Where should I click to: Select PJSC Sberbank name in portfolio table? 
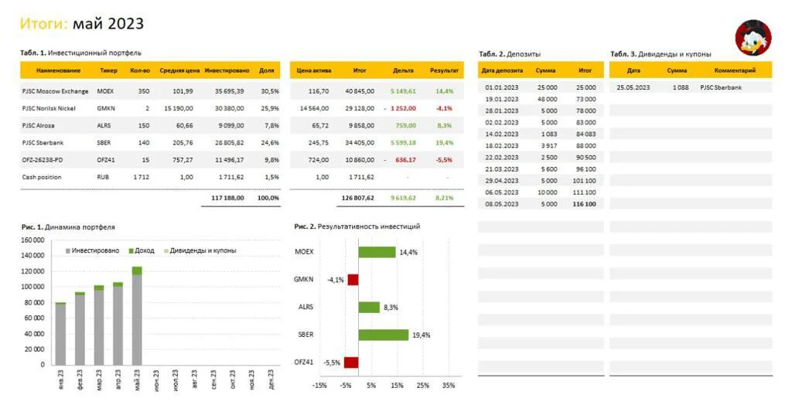(x=43, y=143)
